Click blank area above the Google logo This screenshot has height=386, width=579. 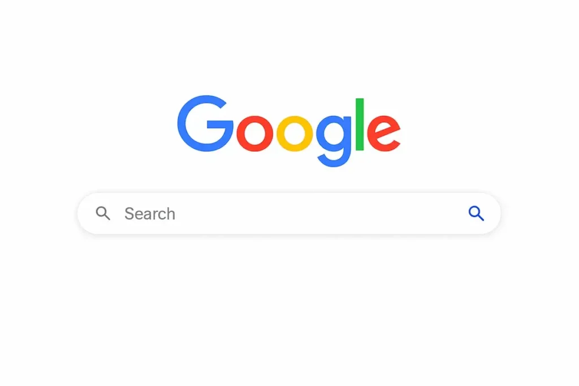click(289, 44)
